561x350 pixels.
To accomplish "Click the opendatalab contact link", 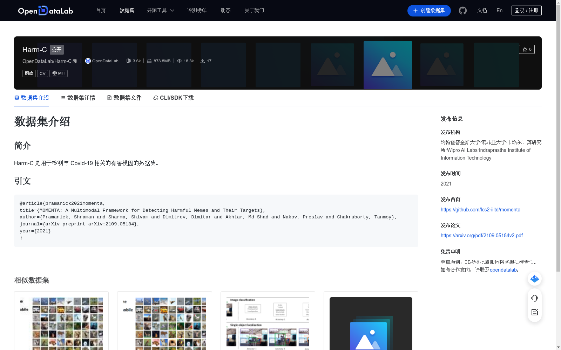I will pos(503,270).
